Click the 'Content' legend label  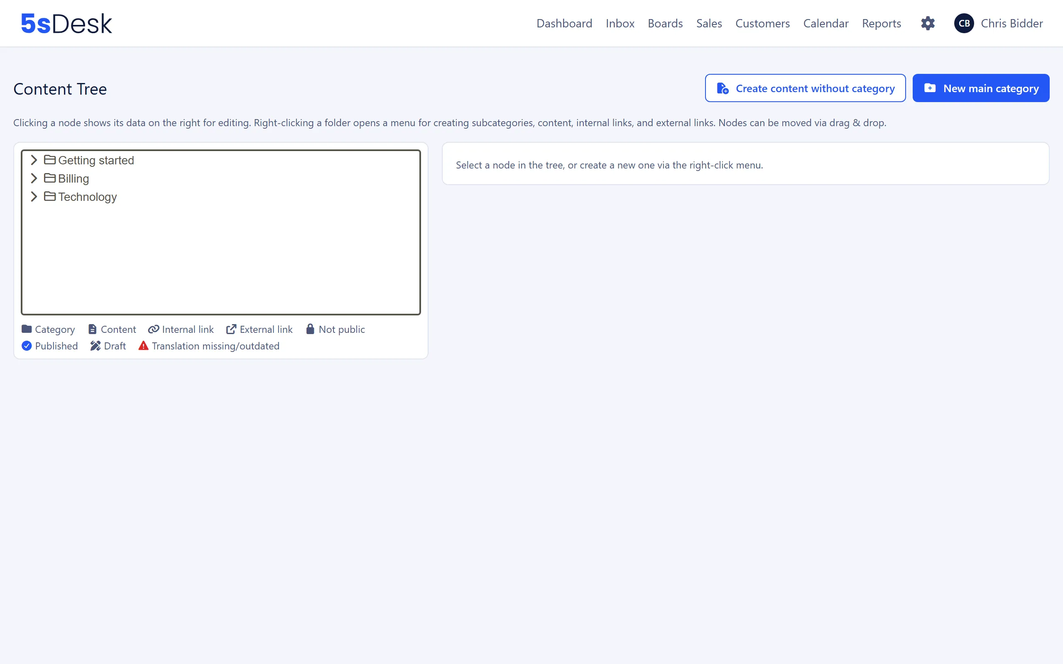coord(118,330)
